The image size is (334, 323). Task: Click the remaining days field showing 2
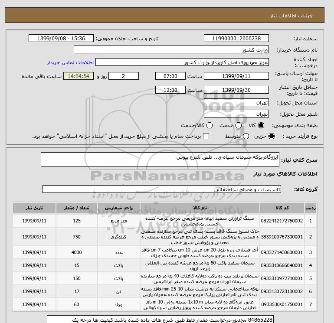tap(124, 76)
